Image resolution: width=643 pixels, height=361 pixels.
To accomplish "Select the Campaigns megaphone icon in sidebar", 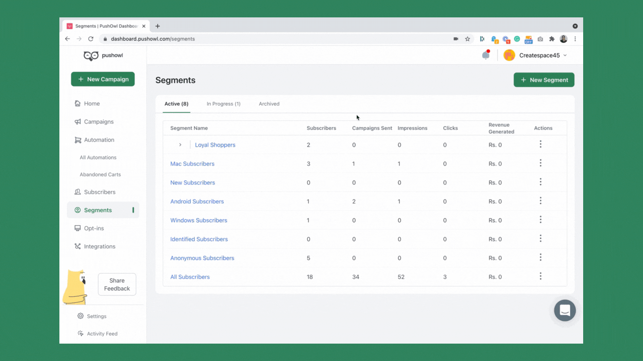I will tap(78, 121).
